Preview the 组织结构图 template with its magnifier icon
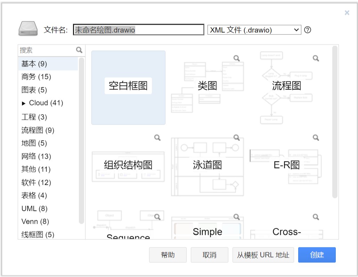The image size is (358, 277). coord(157,137)
